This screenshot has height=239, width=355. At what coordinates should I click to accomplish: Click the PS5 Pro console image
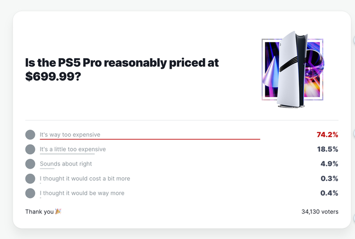(292, 69)
